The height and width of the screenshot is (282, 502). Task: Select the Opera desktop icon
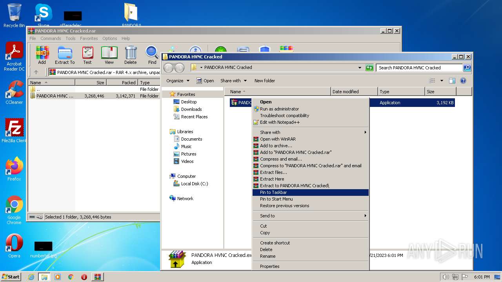pyautogui.click(x=14, y=246)
